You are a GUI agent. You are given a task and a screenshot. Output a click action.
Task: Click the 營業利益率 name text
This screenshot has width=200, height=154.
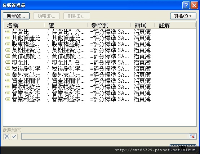click(x=26, y=99)
